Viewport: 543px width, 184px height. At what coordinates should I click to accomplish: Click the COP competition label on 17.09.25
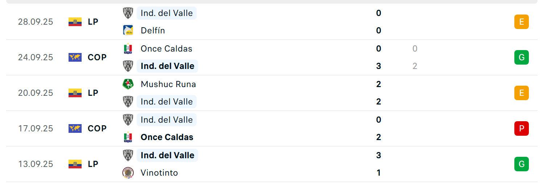pos(97,128)
